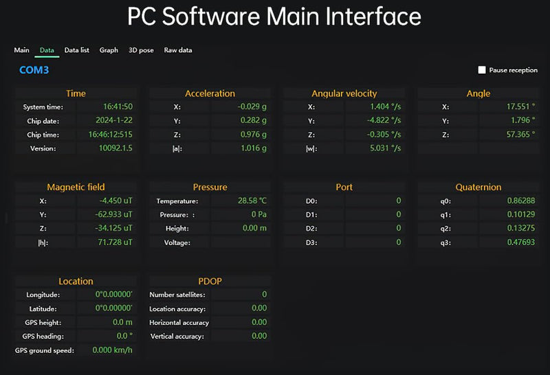Click the Angle section header
Screen dimensions: 550x375
coord(478,93)
